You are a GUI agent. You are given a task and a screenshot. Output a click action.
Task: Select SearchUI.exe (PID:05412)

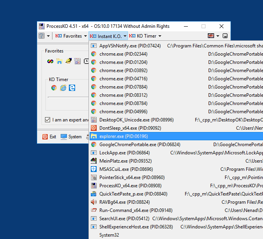(x=176, y=219)
